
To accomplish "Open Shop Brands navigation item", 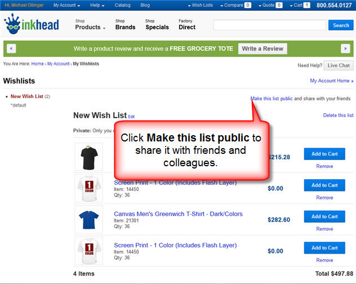I will (125, 24).
